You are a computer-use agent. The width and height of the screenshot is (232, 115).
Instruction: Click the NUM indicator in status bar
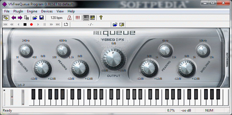(209, 110)
